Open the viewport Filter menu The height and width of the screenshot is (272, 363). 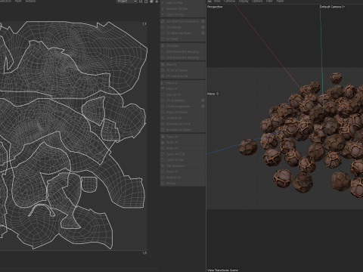(x=269, y=2)
